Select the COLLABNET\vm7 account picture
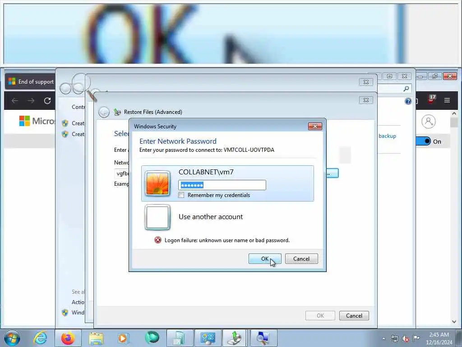This screenshot has width=462, height=347. (157, 183)
